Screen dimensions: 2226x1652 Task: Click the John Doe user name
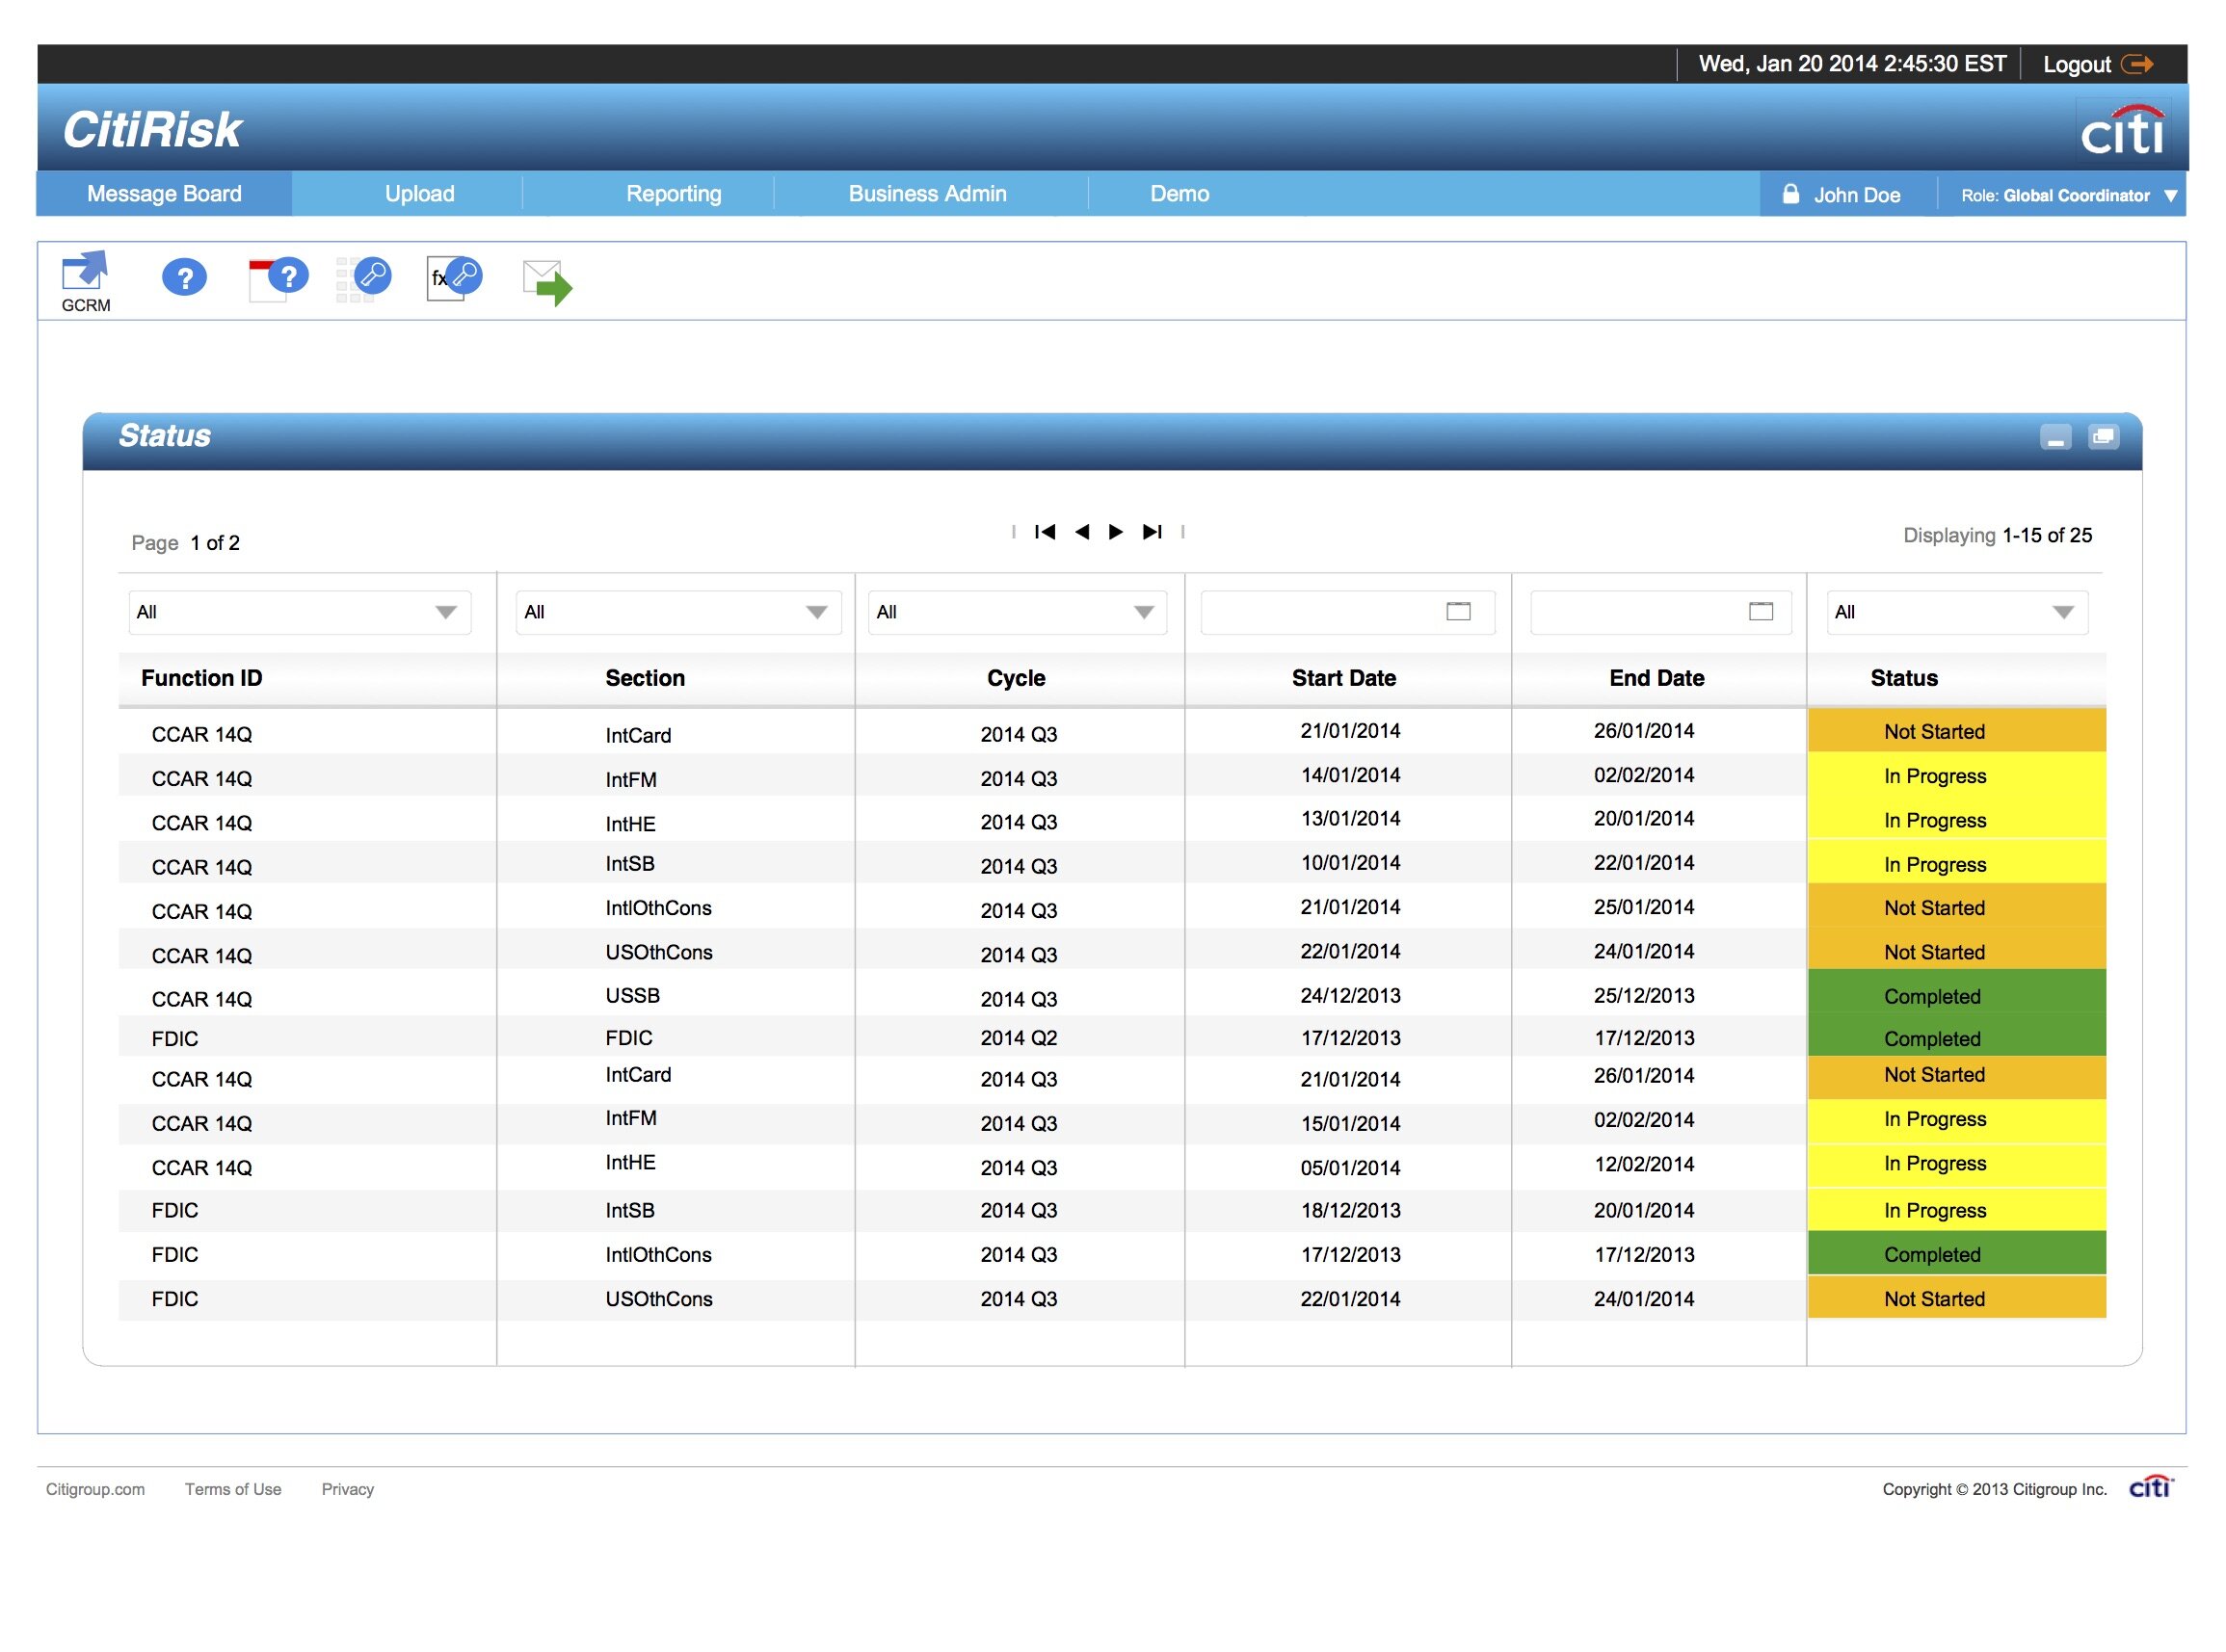pos(1857,195)
